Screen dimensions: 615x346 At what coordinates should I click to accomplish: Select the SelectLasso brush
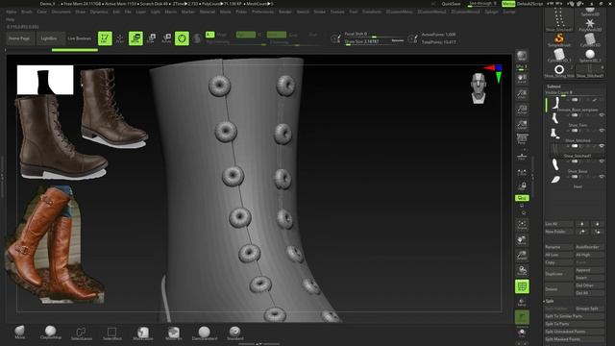(x=81, y=334)
